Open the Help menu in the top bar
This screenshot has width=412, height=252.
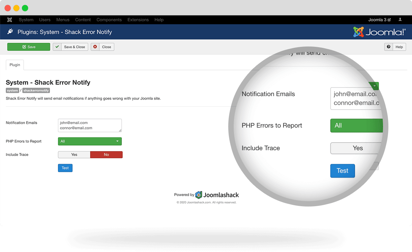click(159, 20)
